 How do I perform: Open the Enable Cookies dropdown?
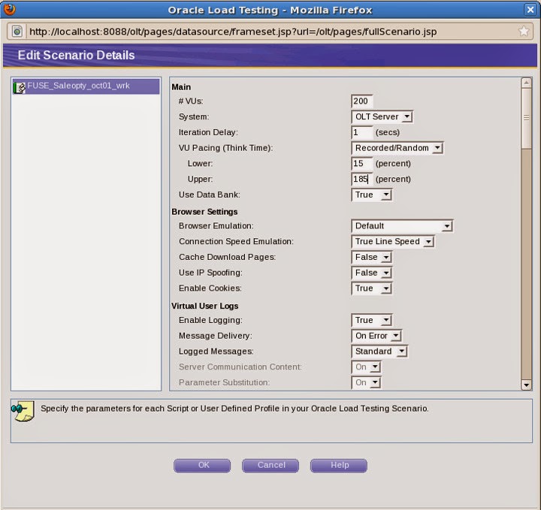tap(372, 288)
